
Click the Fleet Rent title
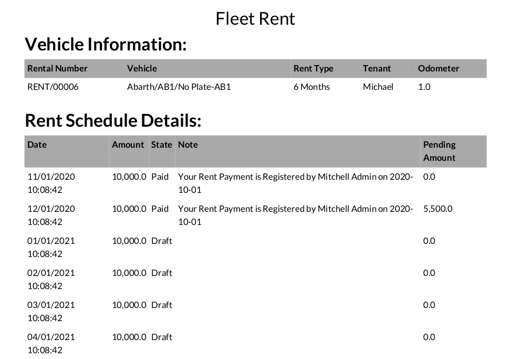coord(255,18)
